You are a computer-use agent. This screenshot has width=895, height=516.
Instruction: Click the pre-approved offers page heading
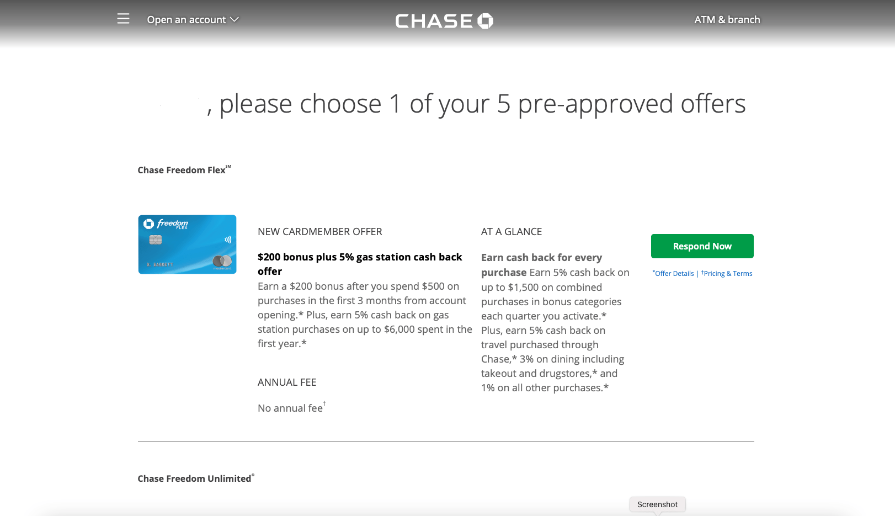[476, 104]
